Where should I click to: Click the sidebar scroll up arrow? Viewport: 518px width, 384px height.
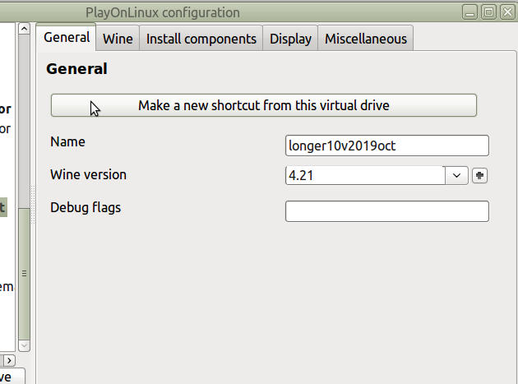tap(24, 29)
